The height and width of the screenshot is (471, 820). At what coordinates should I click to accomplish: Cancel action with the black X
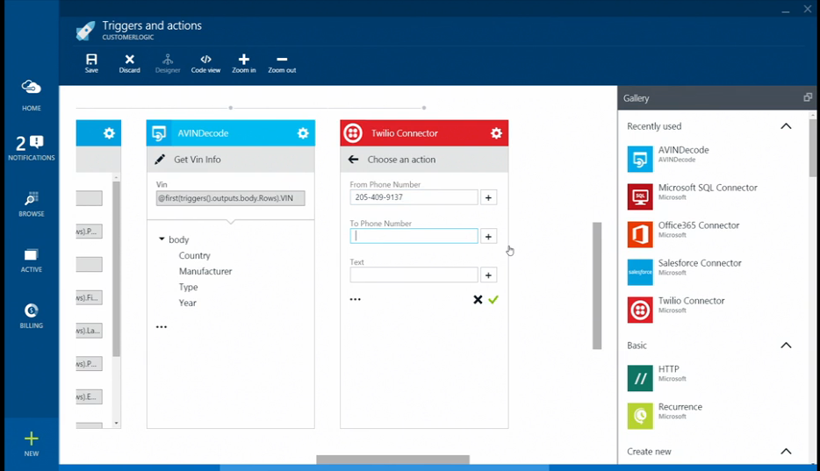(478, 300)
